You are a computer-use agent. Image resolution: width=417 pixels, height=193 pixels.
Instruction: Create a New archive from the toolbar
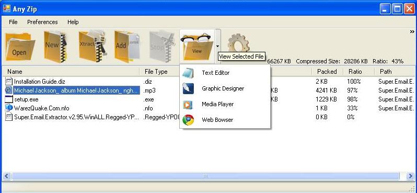(55, 47)
